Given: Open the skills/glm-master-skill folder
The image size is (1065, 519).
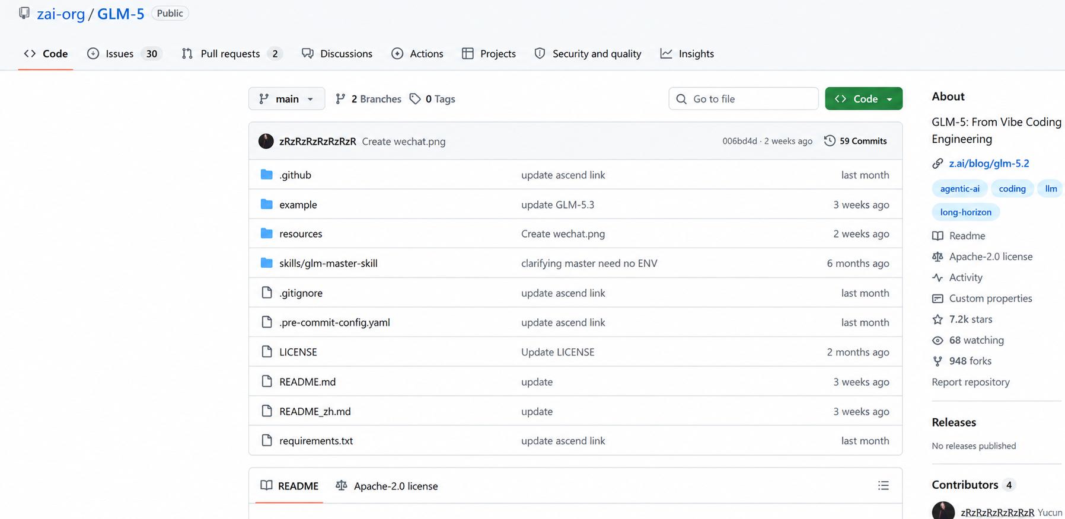Looking at the screenshot, I should [329, 263].
